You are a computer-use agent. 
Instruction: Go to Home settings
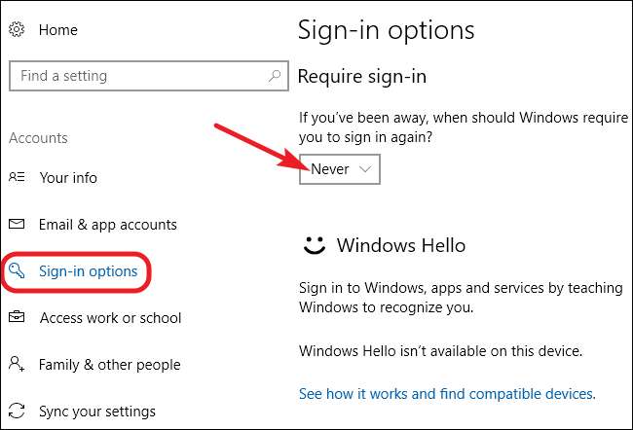pos(57,30)
